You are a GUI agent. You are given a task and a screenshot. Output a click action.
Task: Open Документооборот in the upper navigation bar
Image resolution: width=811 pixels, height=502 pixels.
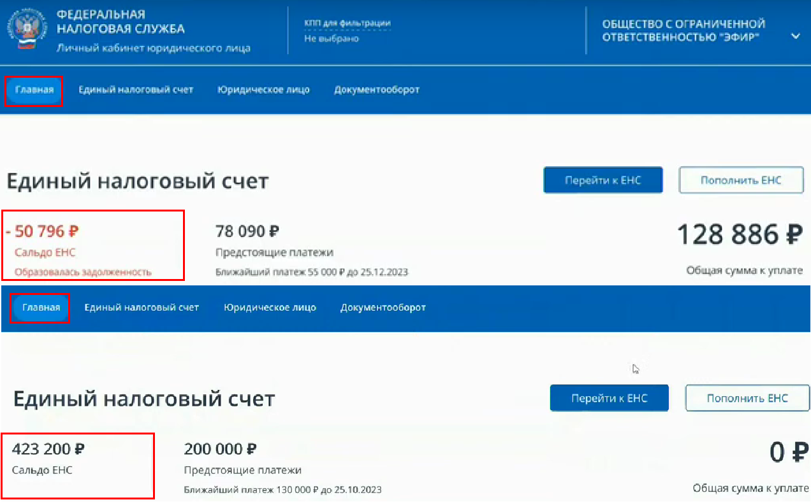(377, 90)
